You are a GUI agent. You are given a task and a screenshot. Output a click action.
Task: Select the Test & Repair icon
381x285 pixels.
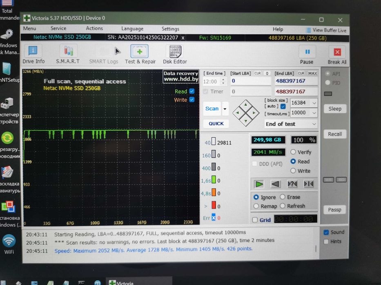click(140, 52)
